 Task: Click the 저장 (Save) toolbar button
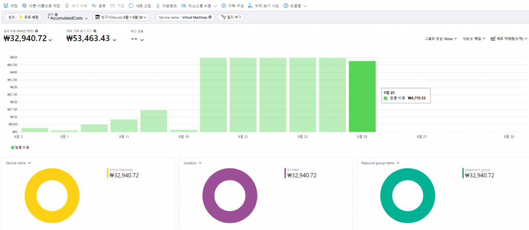coord(10,6)
